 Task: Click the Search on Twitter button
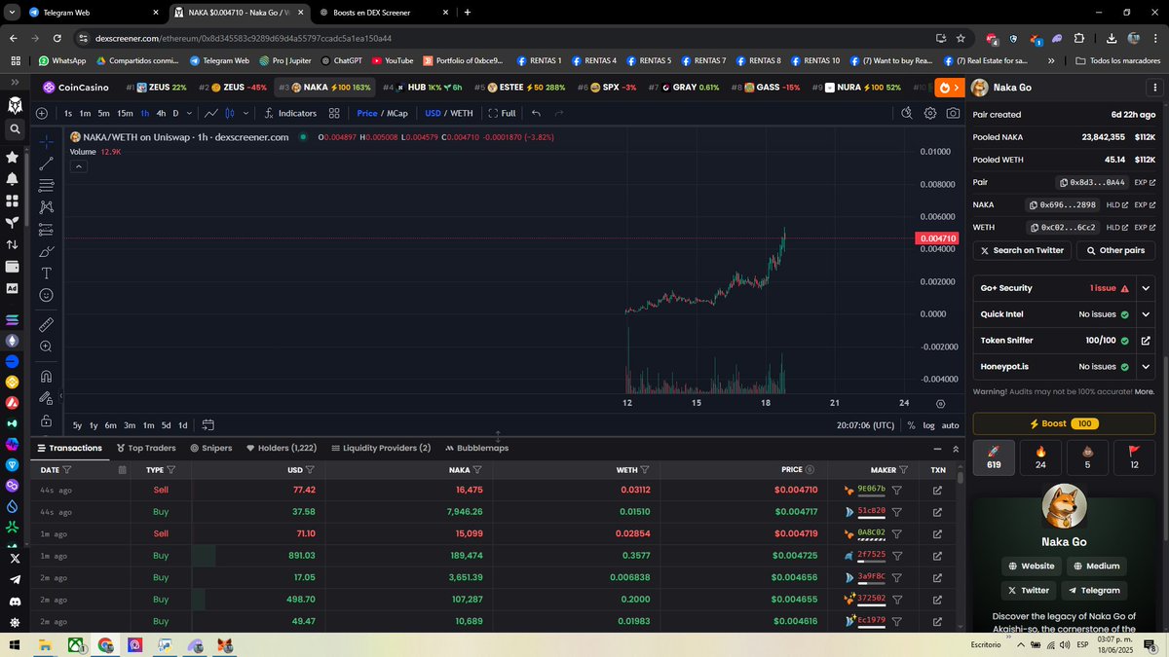(x=1021, y=250)
